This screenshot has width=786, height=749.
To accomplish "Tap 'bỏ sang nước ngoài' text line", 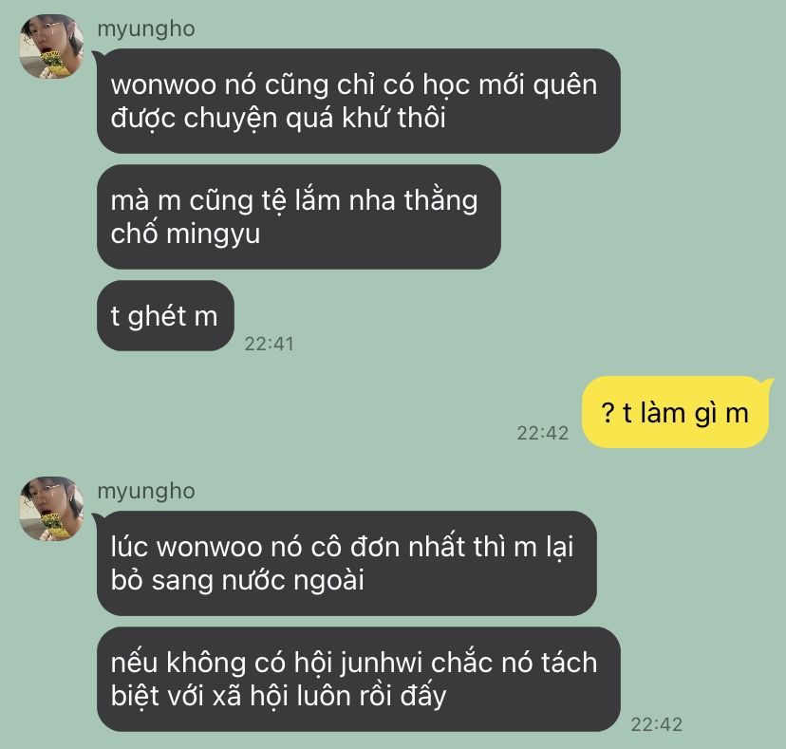I will pyautogui.click(x=237, y=581).
